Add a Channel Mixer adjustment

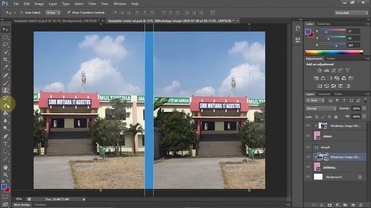point(344,79)
